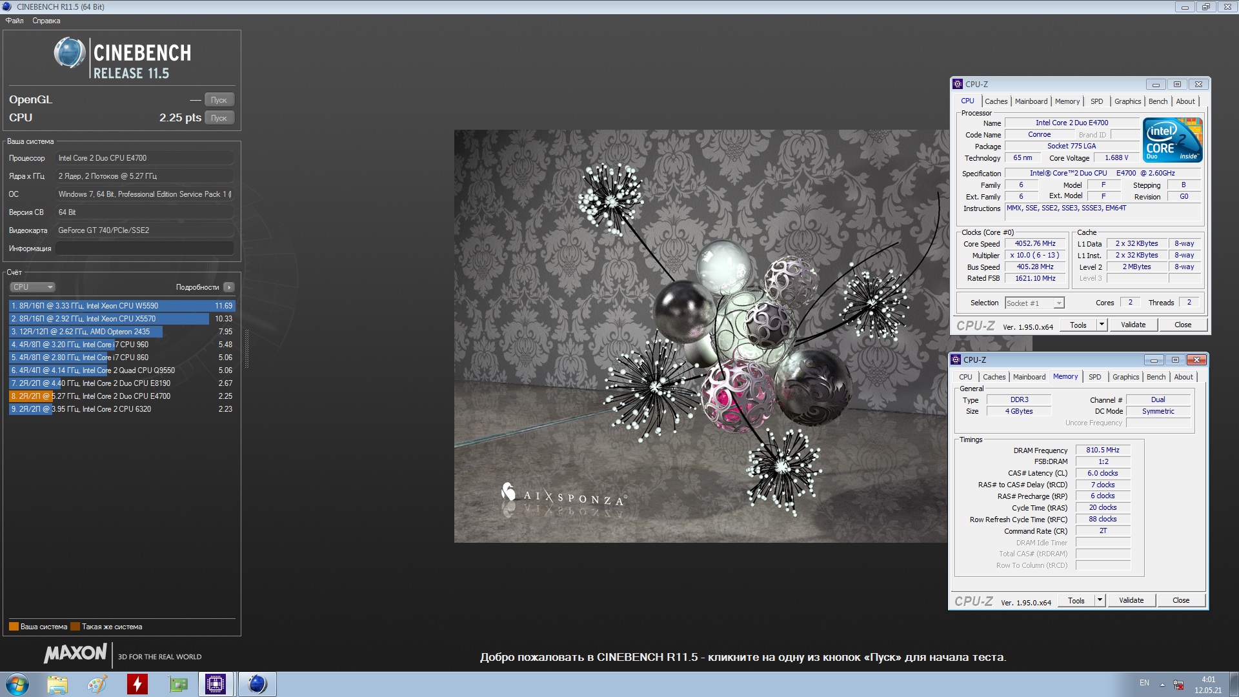This screenshot has width=1239, height=697.
Task: Open the Memory tab in upper CPU-Z window
Action: 1067,101
